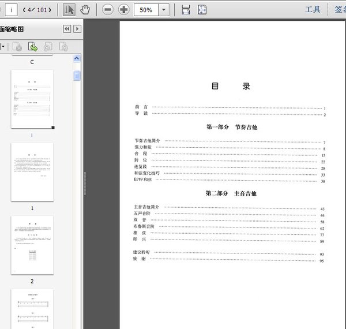Select page thumbnail labeled i

coord(32,99)
